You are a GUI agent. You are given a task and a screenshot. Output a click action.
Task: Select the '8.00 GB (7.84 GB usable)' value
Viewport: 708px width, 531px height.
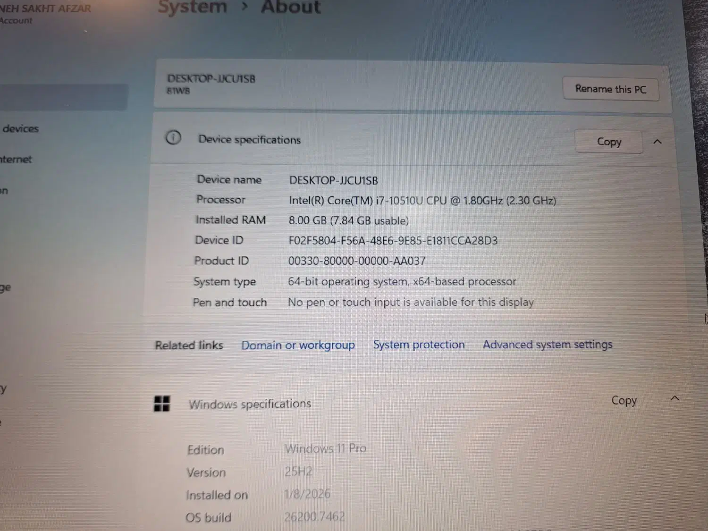pos(349,220)
